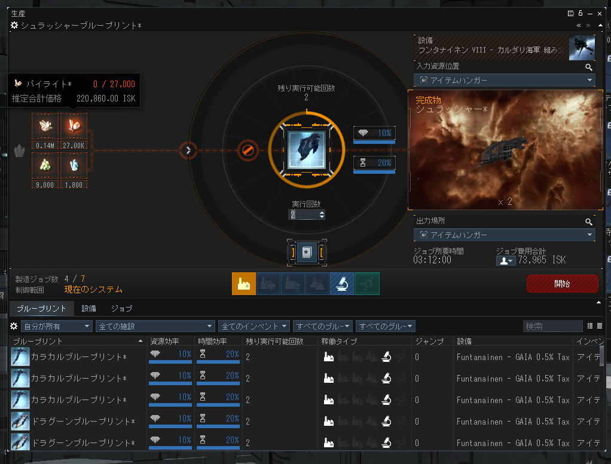Open the 全てのインベント inventory filter dropdown

tap(253, 326)
